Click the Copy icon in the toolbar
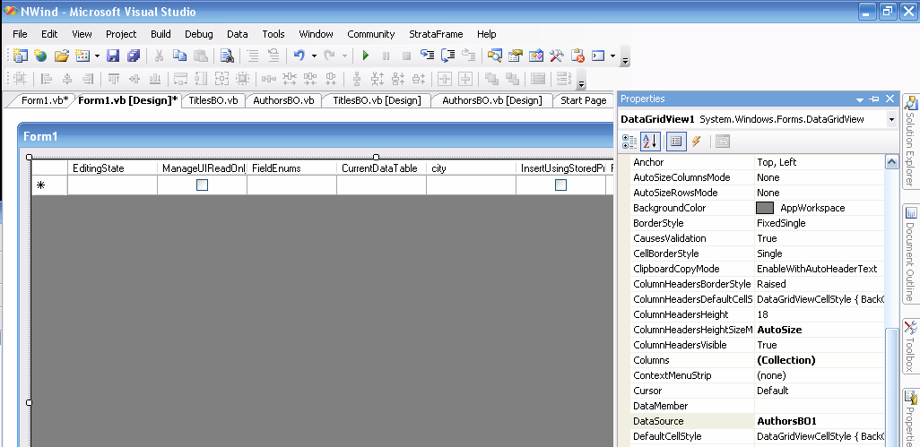Image resolution: width=920 pixels, height=447 pixels. pyautogui.click(x=180, y=56)
